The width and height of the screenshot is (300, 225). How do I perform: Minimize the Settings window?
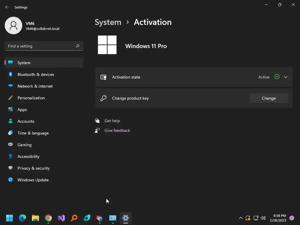click(266, 5)
